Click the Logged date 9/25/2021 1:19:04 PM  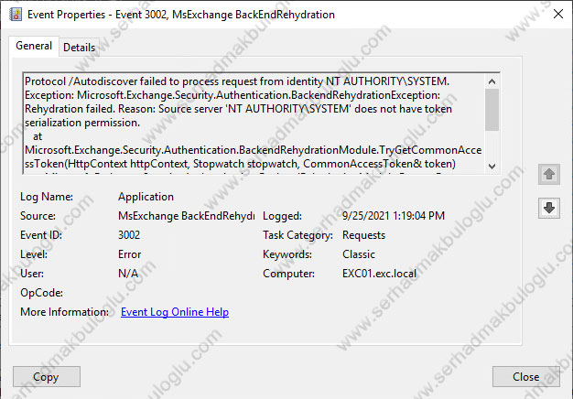[x=394, y=216]
